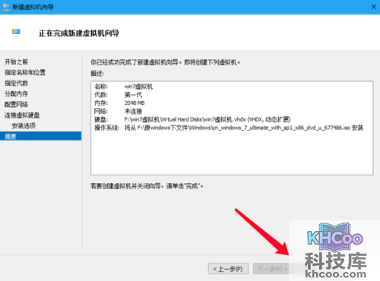Click the 操作系统: label in description
380x281 pixels.
pyautogui.click(x=107, y=128)
